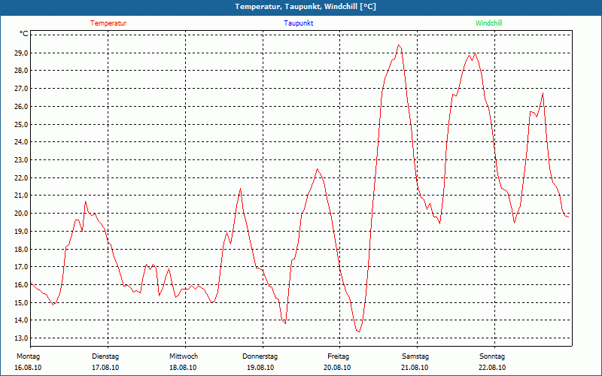Screen dimensions: 602x376
Task: Click the Samstag day label
Action: click(415, 356)
